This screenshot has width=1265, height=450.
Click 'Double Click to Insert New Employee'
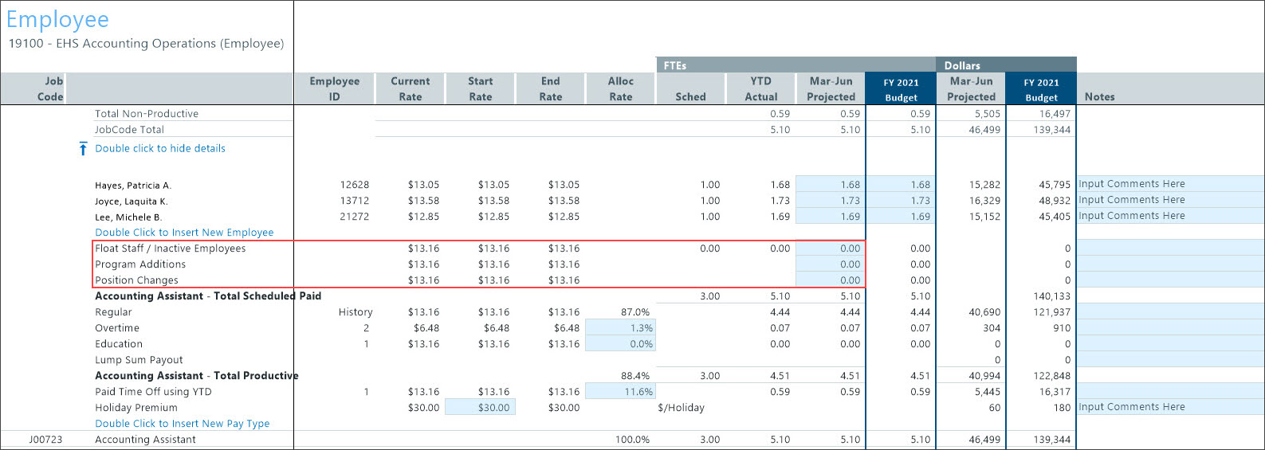(x=184, y=233)
